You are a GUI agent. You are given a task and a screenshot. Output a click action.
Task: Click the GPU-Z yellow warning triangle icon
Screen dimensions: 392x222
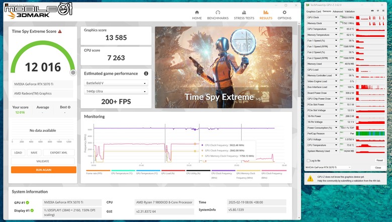[310, 178]
